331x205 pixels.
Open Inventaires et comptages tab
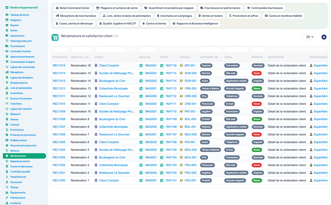pos(174,16)
